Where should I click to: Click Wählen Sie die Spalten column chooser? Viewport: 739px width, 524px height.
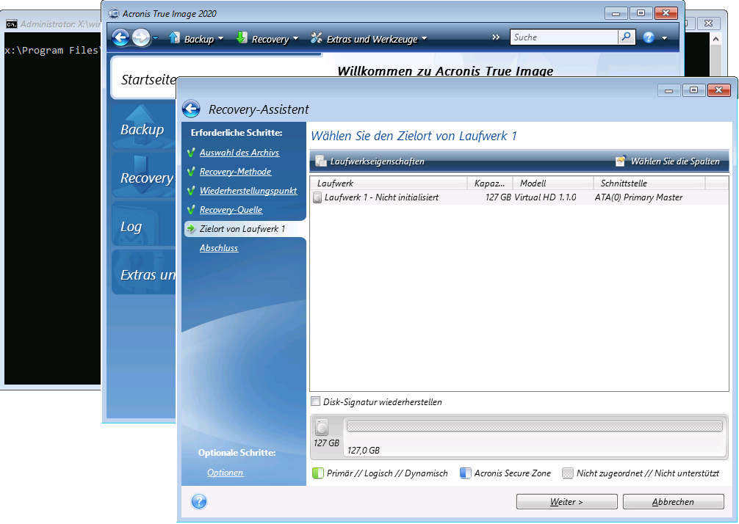pos(667,161)
